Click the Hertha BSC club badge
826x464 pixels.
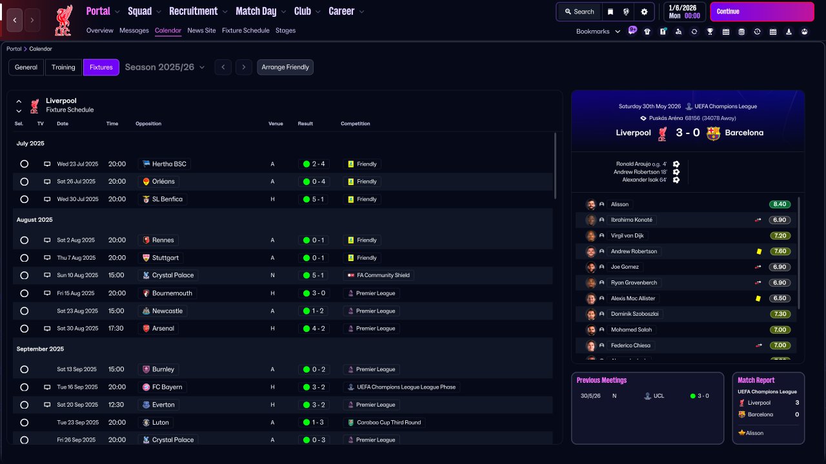146,164
